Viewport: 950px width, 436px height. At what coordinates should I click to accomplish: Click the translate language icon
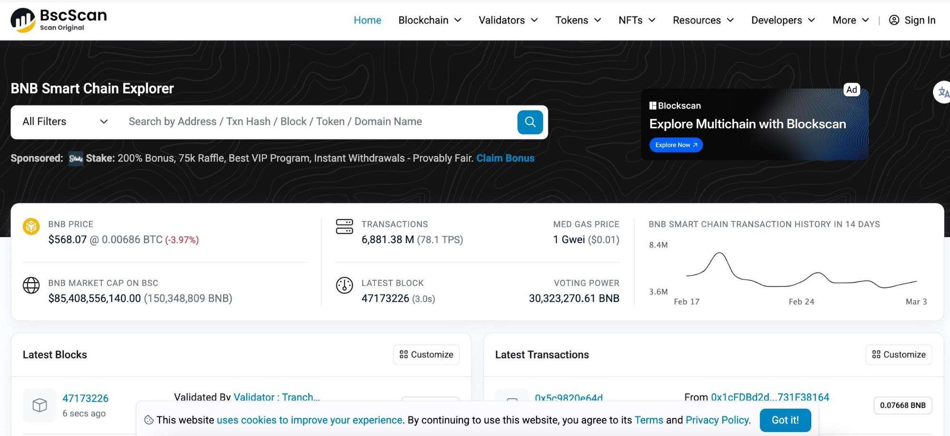tap(943, 93)
